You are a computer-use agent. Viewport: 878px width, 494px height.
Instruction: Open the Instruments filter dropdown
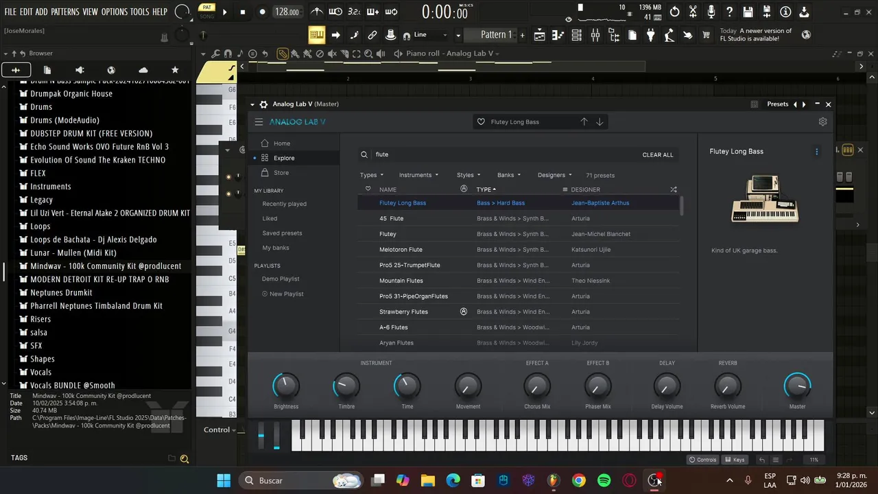[418, 175]
